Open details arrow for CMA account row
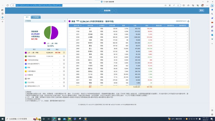Viewport: 215px width, 121px height. [64, 64]
